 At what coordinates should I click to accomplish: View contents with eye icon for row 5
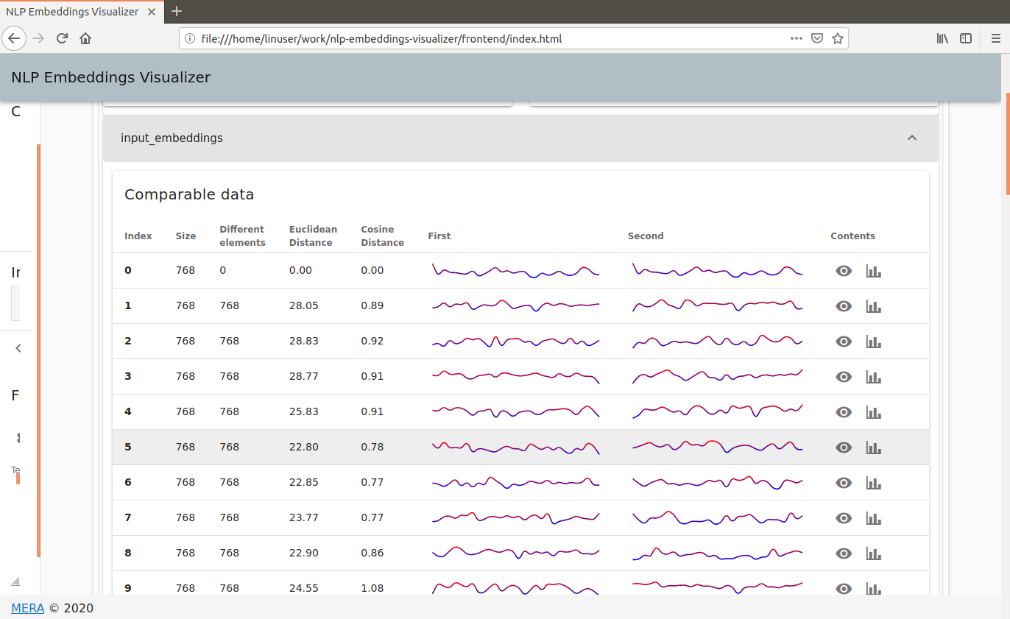click(x=844, y=448)
